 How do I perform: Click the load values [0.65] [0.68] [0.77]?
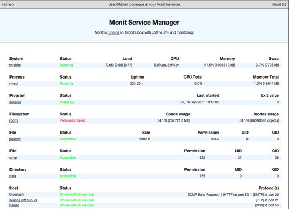click(119, 65)
